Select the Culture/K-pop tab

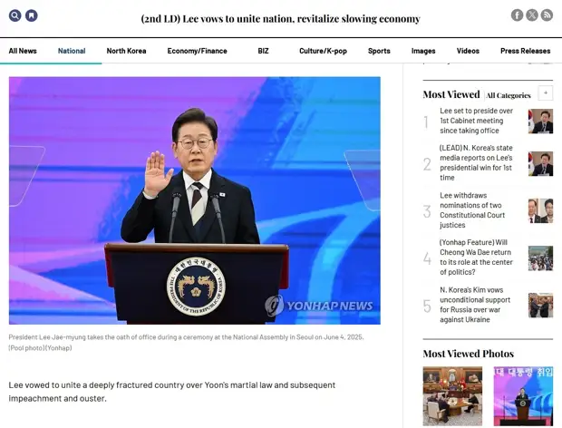coord(323,51)
